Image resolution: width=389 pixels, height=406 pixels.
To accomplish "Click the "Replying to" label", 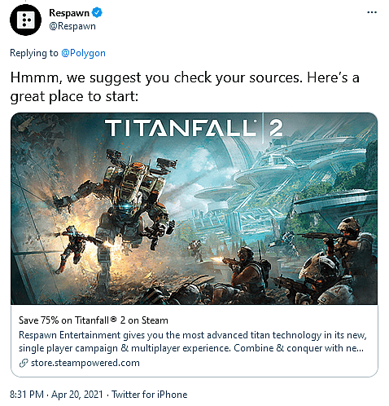I will (x=34, y=53).
